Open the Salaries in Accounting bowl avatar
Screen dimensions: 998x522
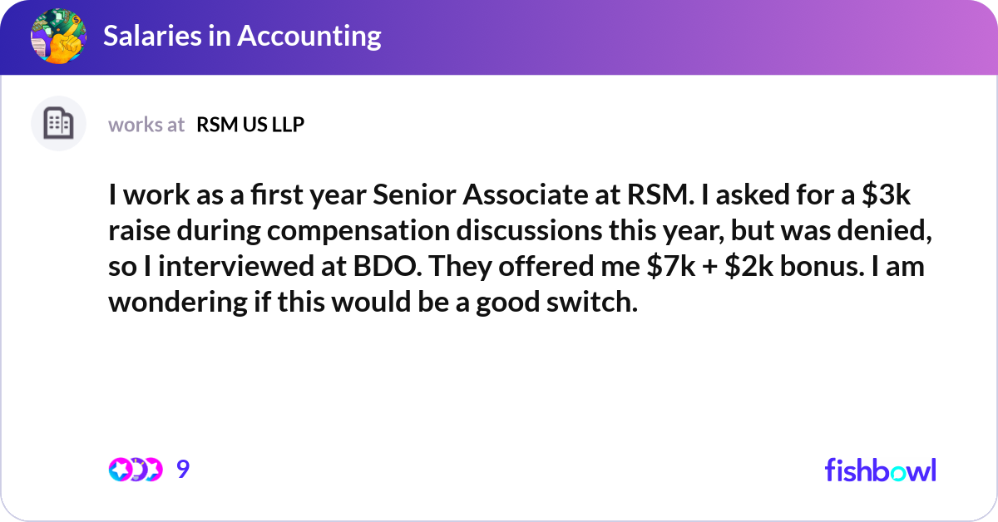[x=58, y=37]
